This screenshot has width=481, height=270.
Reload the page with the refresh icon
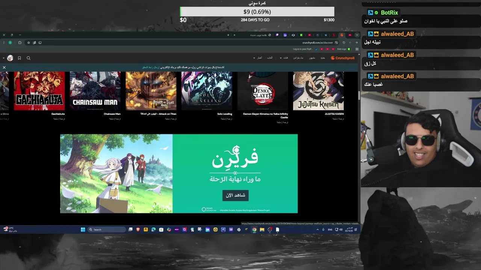pyautogui.click(x=344, y=42)
